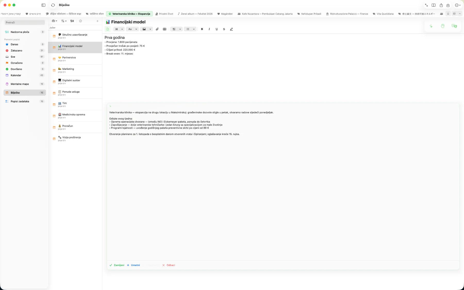Click the AI brain icon
Viewport: 464px width, 290px height.
coord(443,26)
